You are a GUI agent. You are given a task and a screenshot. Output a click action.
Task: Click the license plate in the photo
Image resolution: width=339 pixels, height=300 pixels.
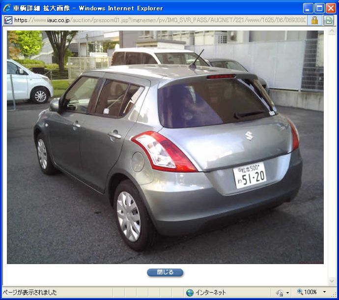(x=250, y=176)
